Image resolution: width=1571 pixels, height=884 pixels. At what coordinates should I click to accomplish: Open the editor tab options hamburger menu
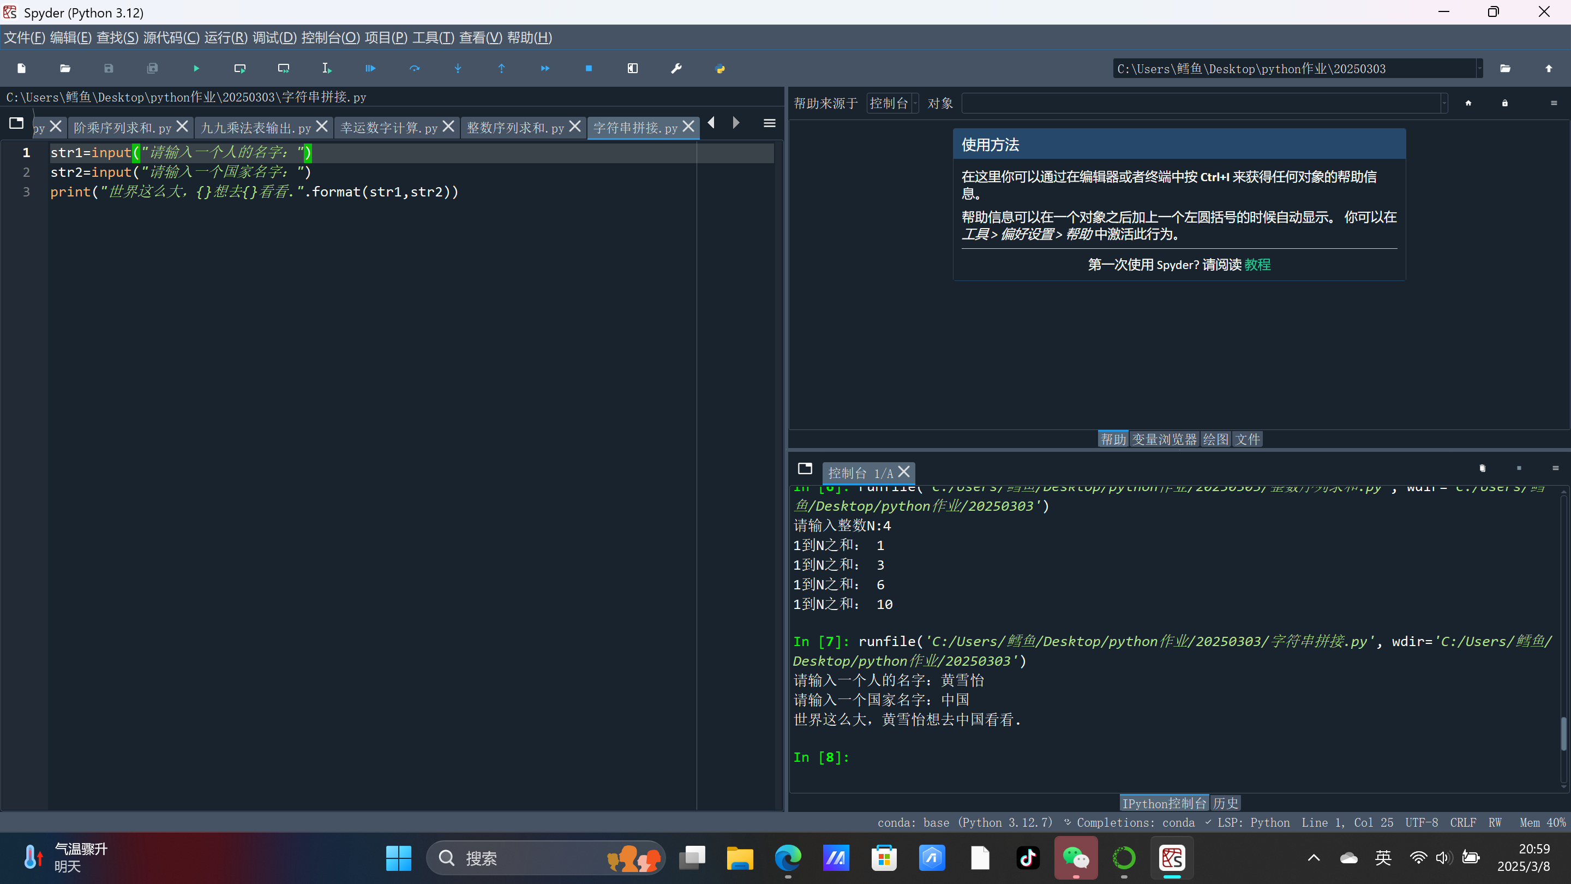point(770,124)
